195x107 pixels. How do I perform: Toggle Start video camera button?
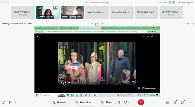click(x=82, y=102)
